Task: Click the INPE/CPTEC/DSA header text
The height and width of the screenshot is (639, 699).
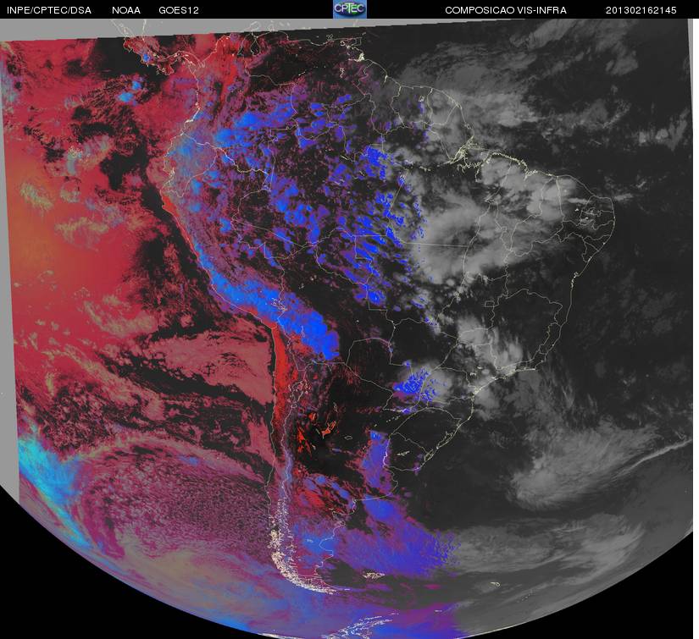Action: point(49,10)
